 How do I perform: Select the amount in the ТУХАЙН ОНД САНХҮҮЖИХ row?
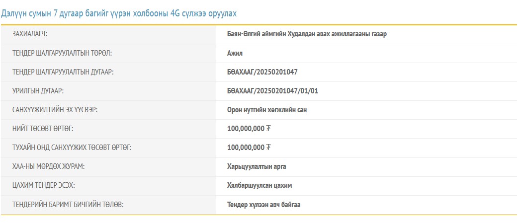(249, 148)
